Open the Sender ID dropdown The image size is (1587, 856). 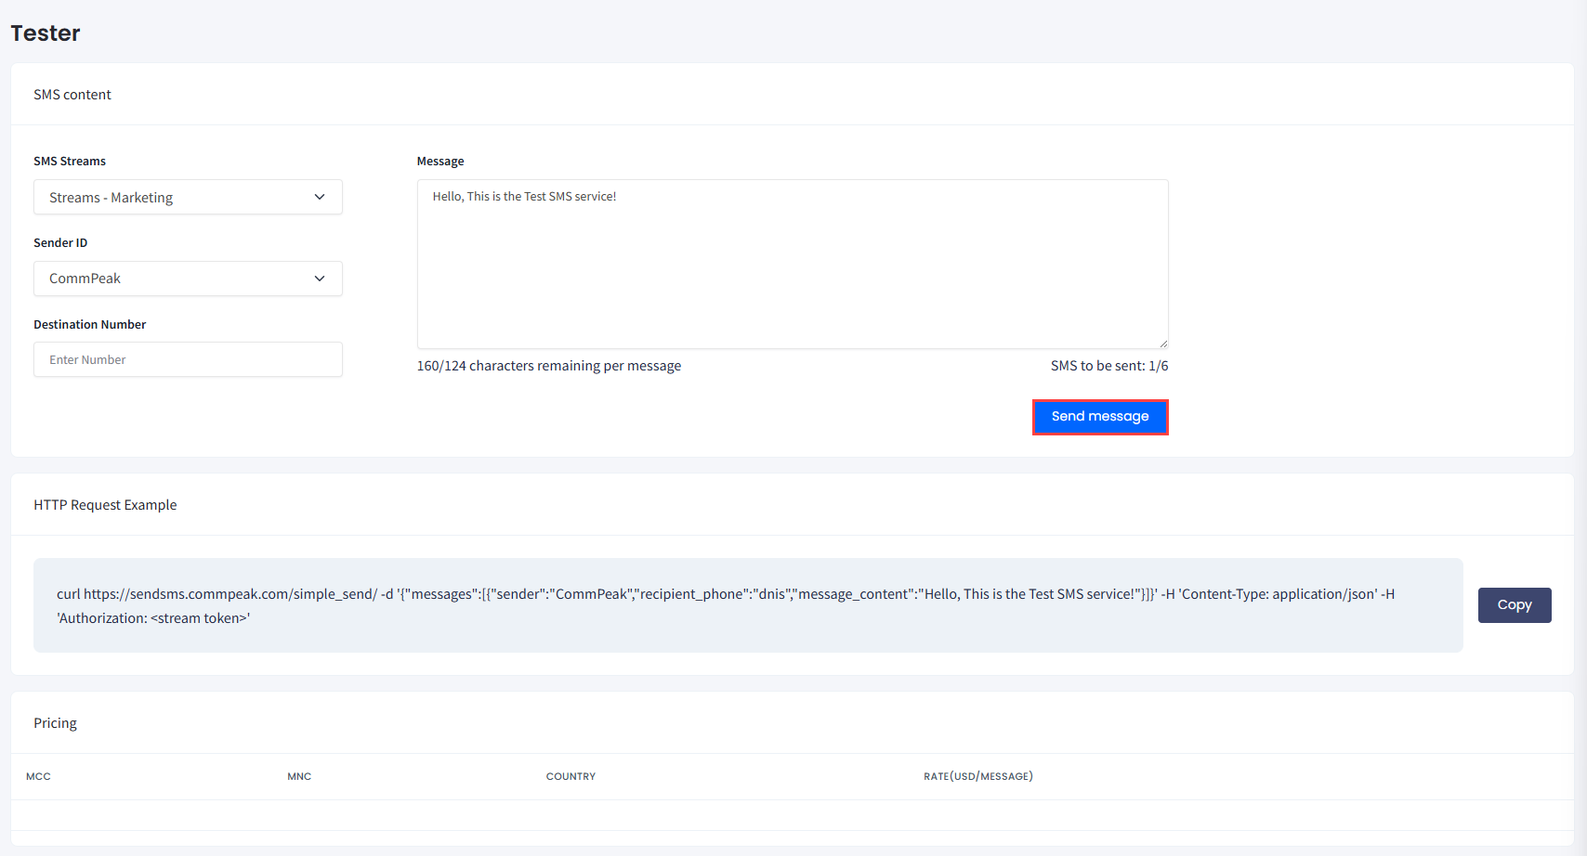point(188,279)
